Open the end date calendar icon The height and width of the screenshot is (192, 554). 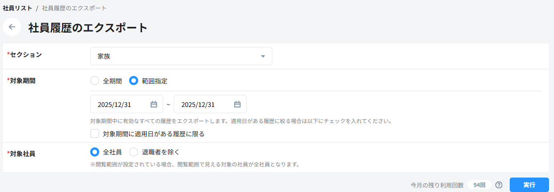click(x=237, y=104)
